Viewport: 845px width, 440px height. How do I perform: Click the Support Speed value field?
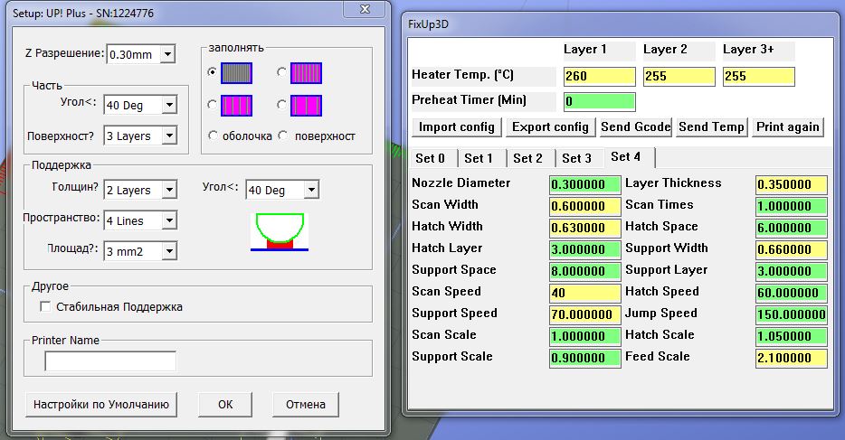(x=585, y=314)
